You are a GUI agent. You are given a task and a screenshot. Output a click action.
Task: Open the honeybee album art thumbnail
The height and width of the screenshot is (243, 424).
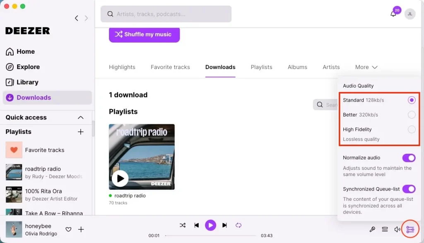point(14,229)
